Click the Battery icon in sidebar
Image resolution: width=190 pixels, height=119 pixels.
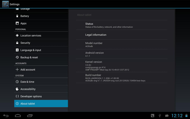[17, 16]
